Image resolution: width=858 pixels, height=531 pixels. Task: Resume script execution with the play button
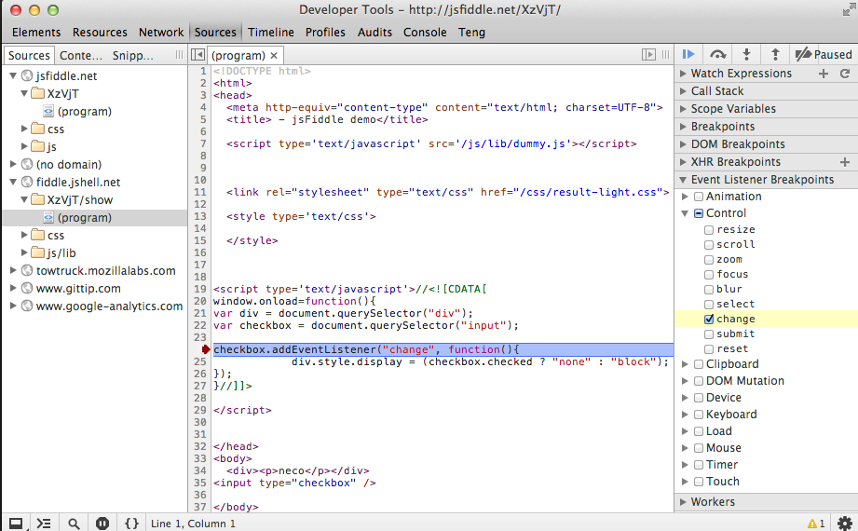tap(688, 54)
